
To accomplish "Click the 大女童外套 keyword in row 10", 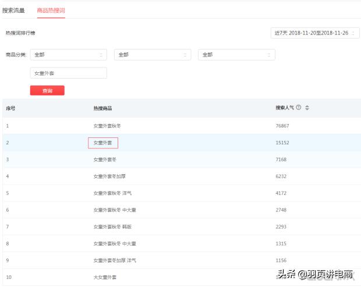I will (105, 277).
